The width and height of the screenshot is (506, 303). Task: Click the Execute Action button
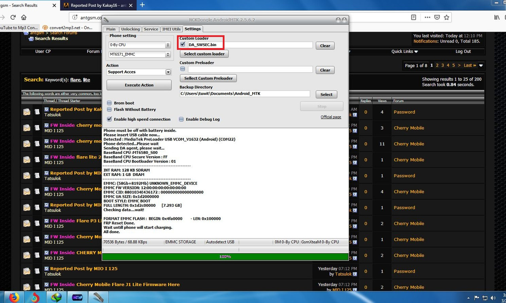click(139, 85)
